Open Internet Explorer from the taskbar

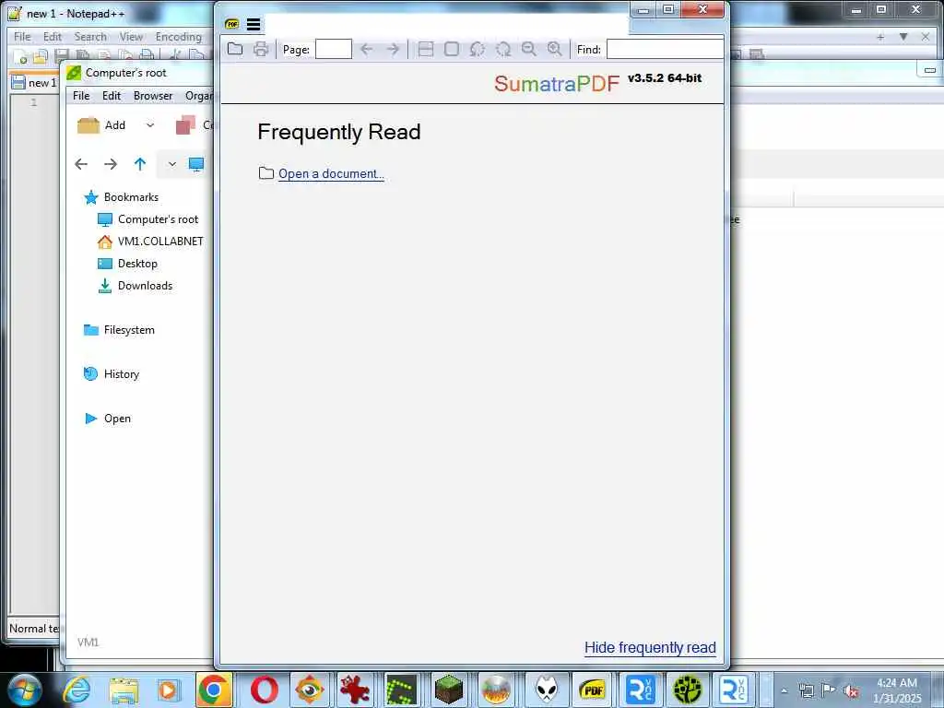tap(77, 690)
